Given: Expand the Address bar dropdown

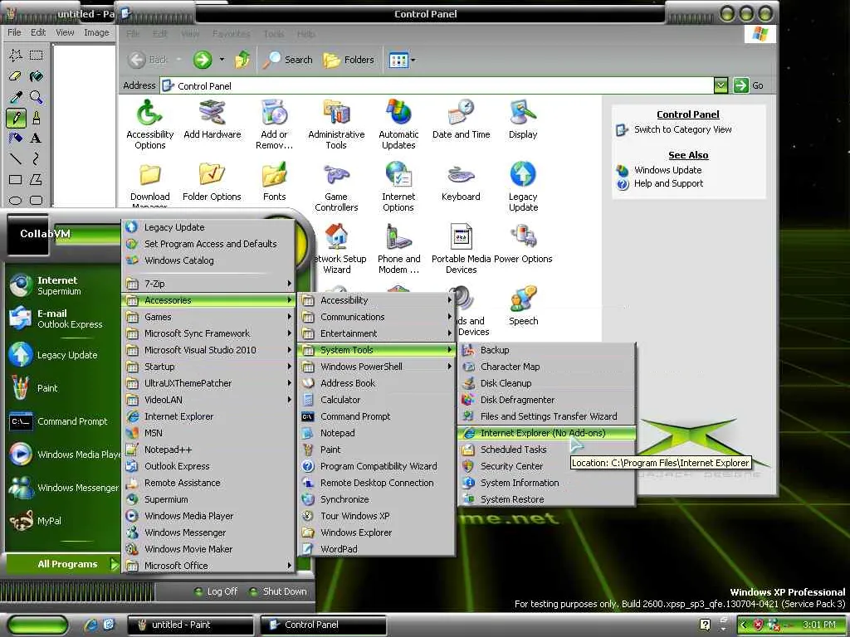Looking at the screenshot, I should tap(720, 85).
